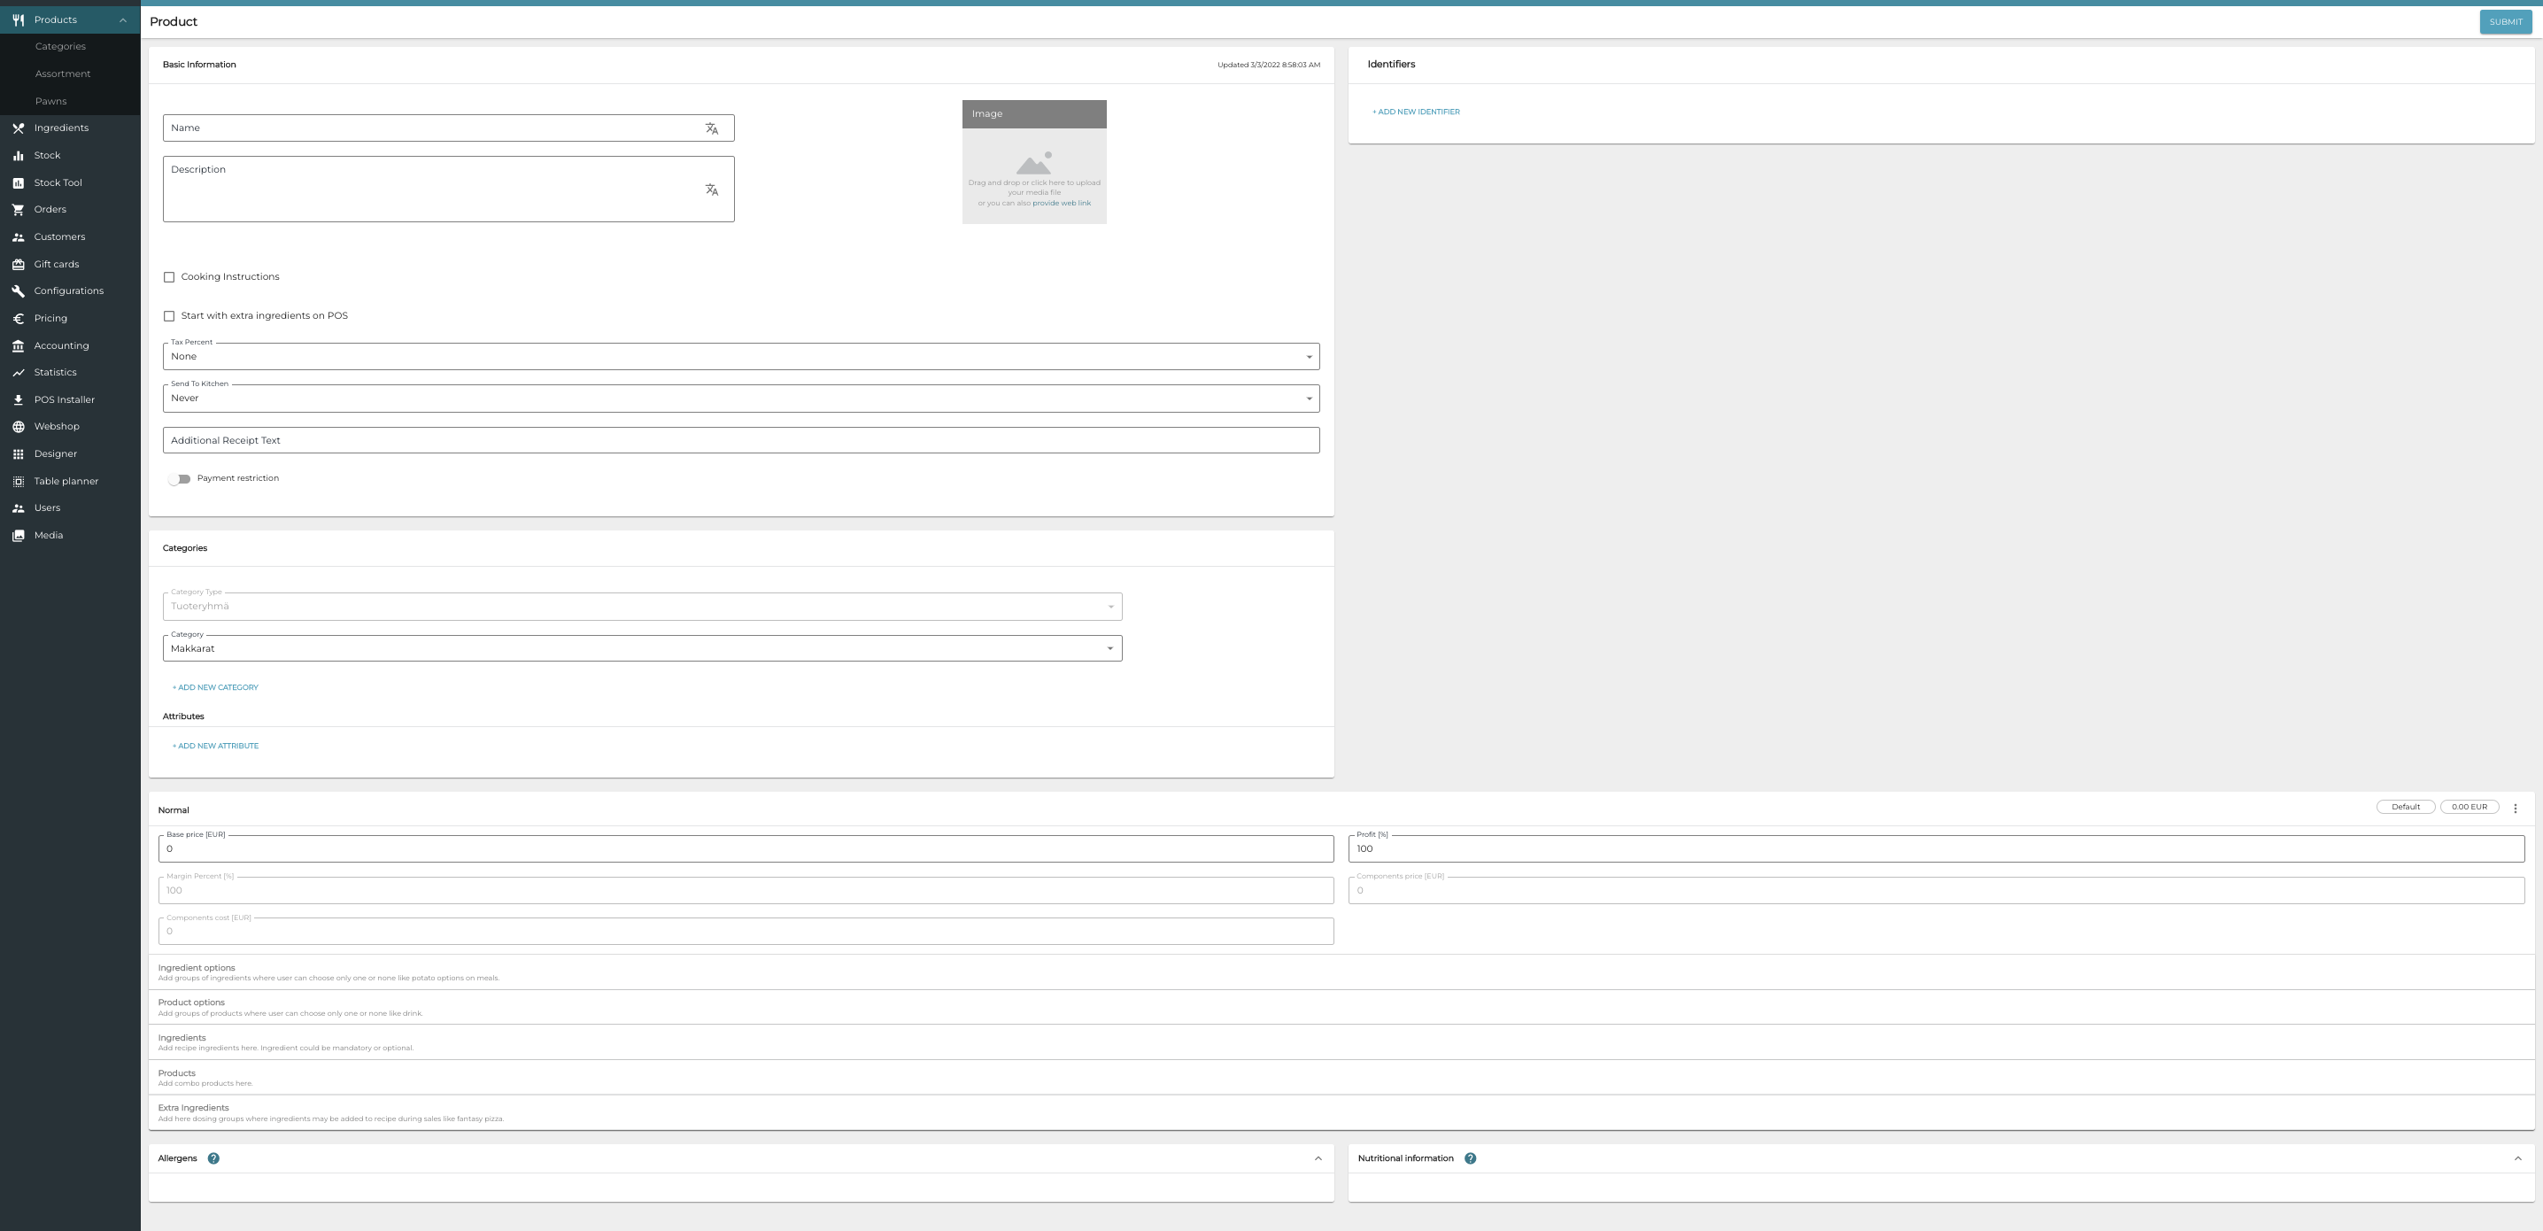Check Start with extra ingredients on POS

pyautogui.click(x=169, y=316)
